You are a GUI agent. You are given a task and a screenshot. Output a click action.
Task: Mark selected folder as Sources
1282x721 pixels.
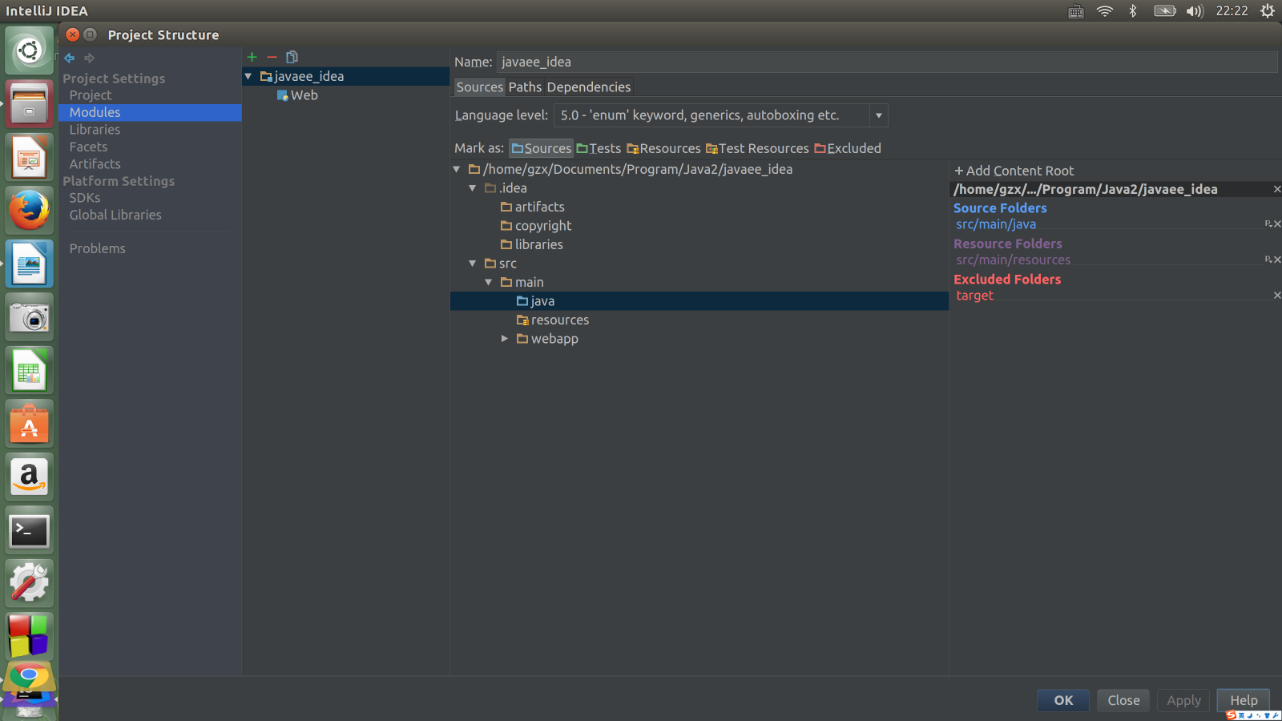tap(542, 148)
